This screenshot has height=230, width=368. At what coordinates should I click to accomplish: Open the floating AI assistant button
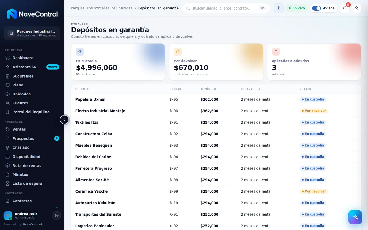(x=355, y=217)
